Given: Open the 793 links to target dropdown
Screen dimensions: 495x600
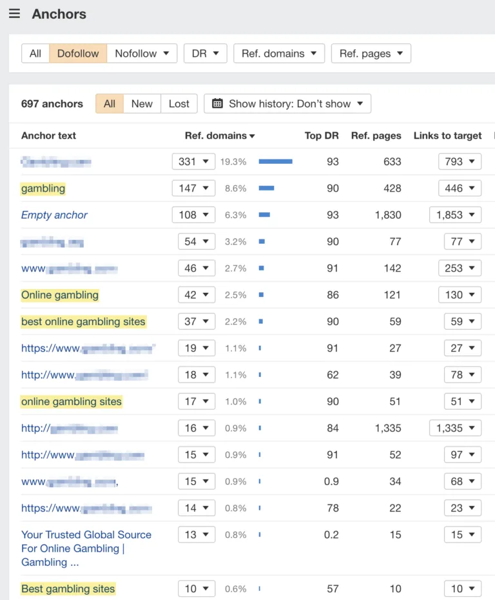Looking at the screenshot, I should [x=460, y=161].
